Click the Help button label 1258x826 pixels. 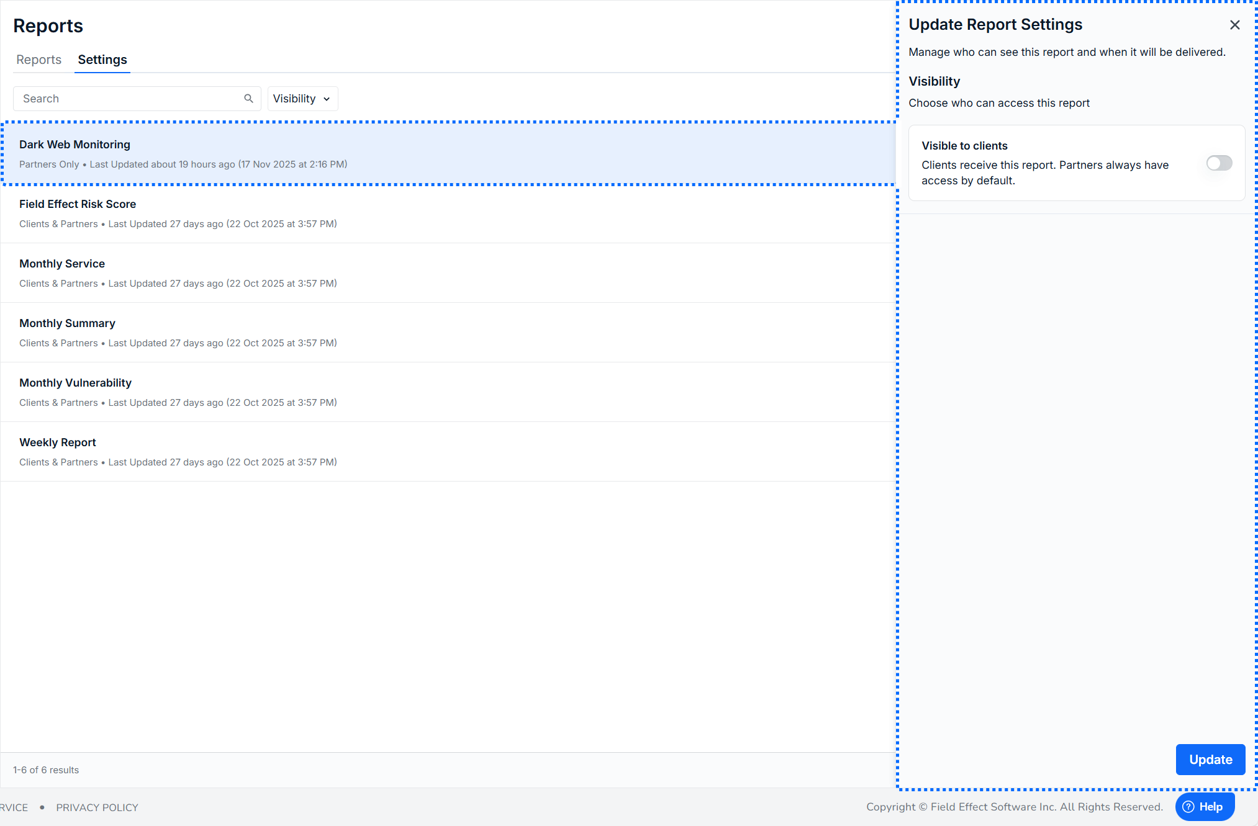tap(1211, 807)
